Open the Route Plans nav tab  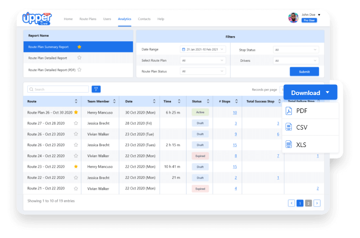88,19
